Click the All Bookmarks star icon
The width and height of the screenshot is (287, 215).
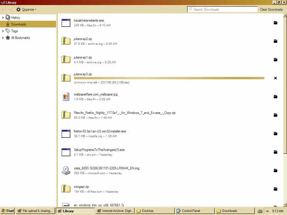click(x=8, y=38)
